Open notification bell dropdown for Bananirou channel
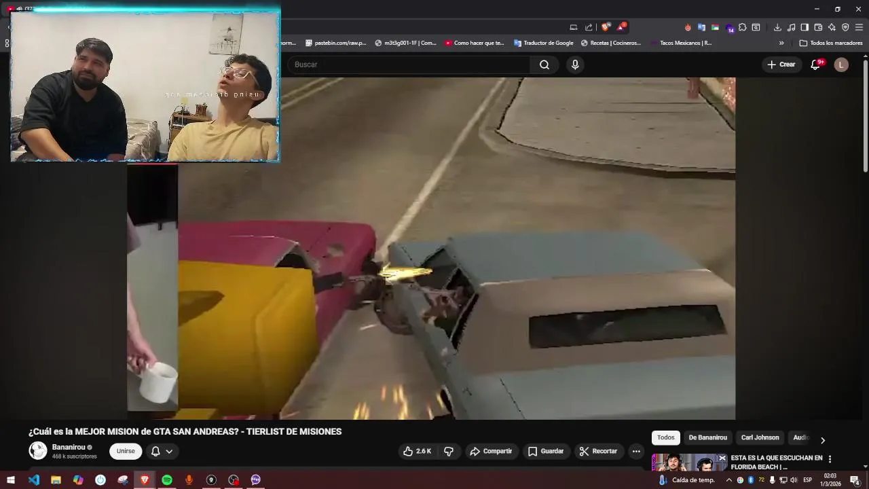The height and width of the screenshot is (489, 869). click(x=162, y=451)
